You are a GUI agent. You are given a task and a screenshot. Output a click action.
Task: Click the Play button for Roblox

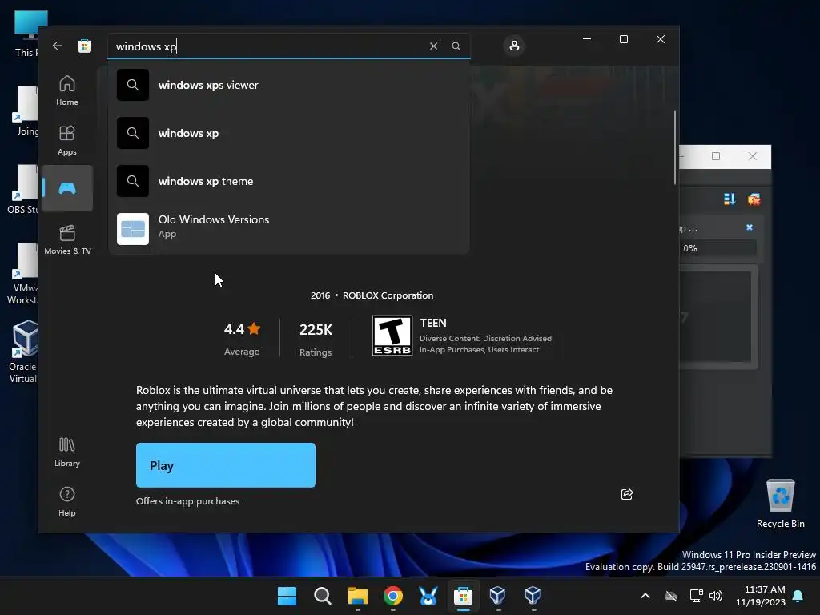pyautogui.click(x=225, y=465)
